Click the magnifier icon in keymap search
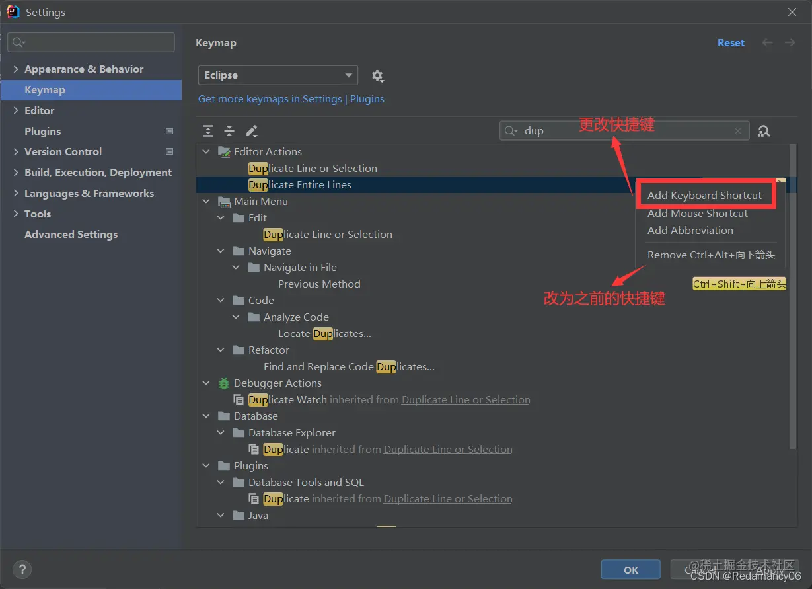Viewport: 812px width, 589px height. click(511, 131)
